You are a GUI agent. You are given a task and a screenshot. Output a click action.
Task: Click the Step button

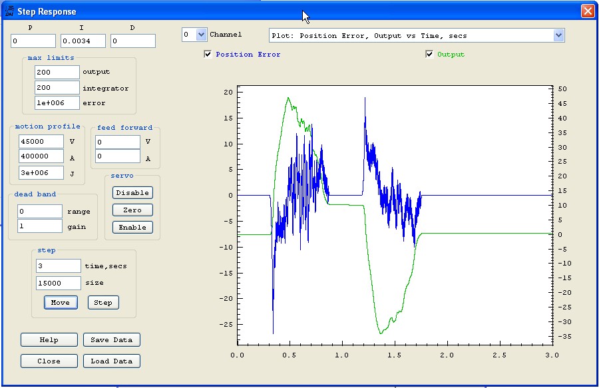coord(102,302)
